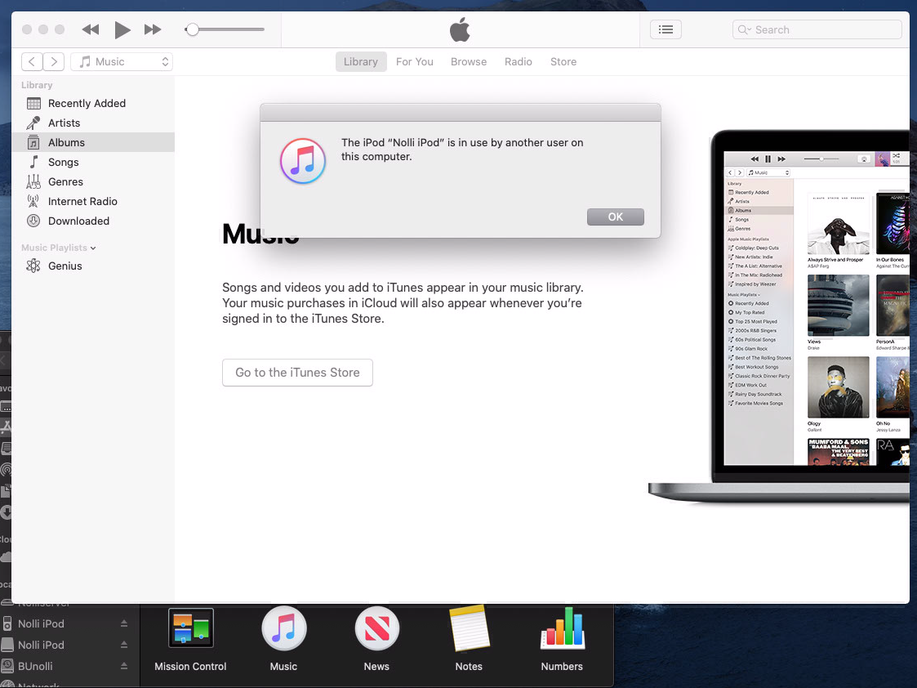
Task: Eject the second Nolli iPod in Finder
Action: tap(124, 645)
